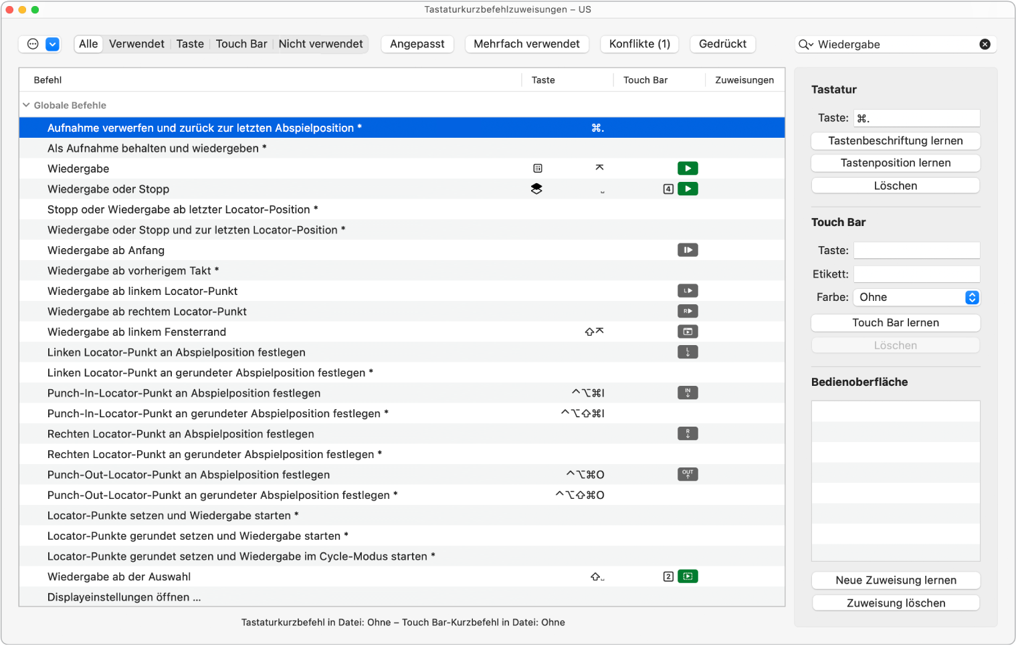Clear the Wiedergabe search field
This screenshot has height=646, width=1016.
(985, 44)
